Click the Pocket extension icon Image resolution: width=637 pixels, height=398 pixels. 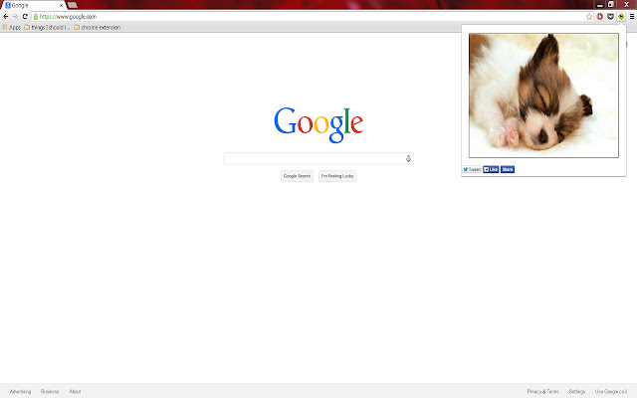pyautogui.click(x=610, y=17)
